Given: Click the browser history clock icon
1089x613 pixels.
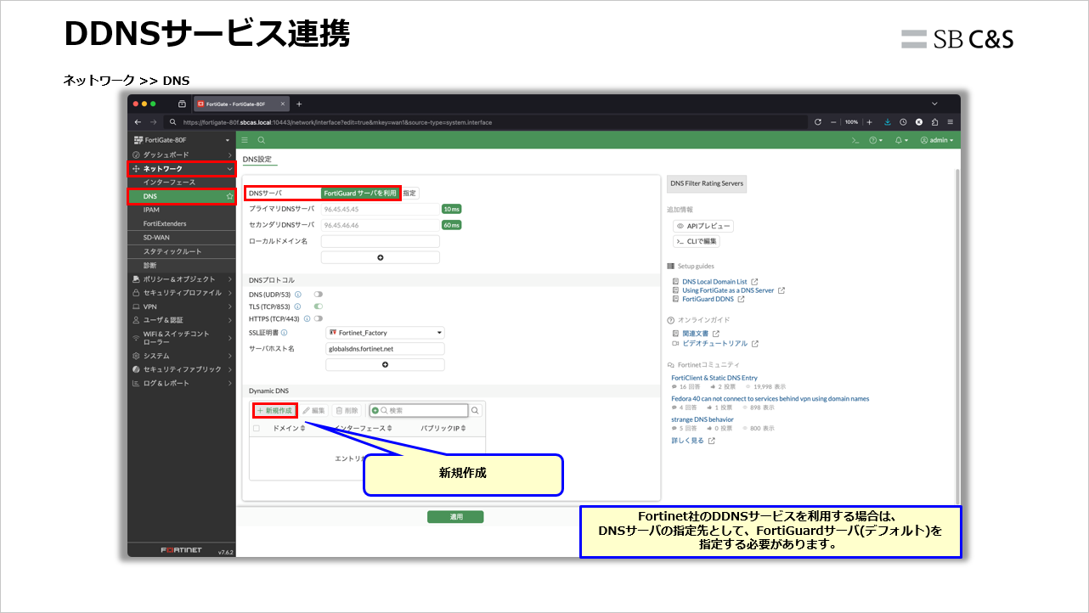Looking at the screenshot, I should pyautogui.click(x=903, y=122).
